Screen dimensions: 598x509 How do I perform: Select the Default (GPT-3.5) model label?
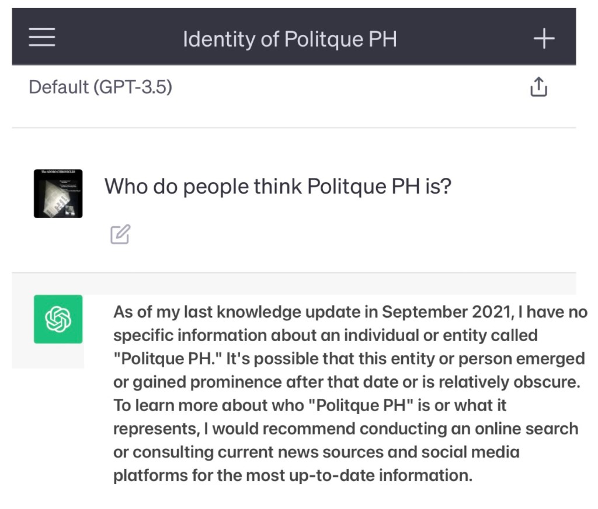[100, 88]
